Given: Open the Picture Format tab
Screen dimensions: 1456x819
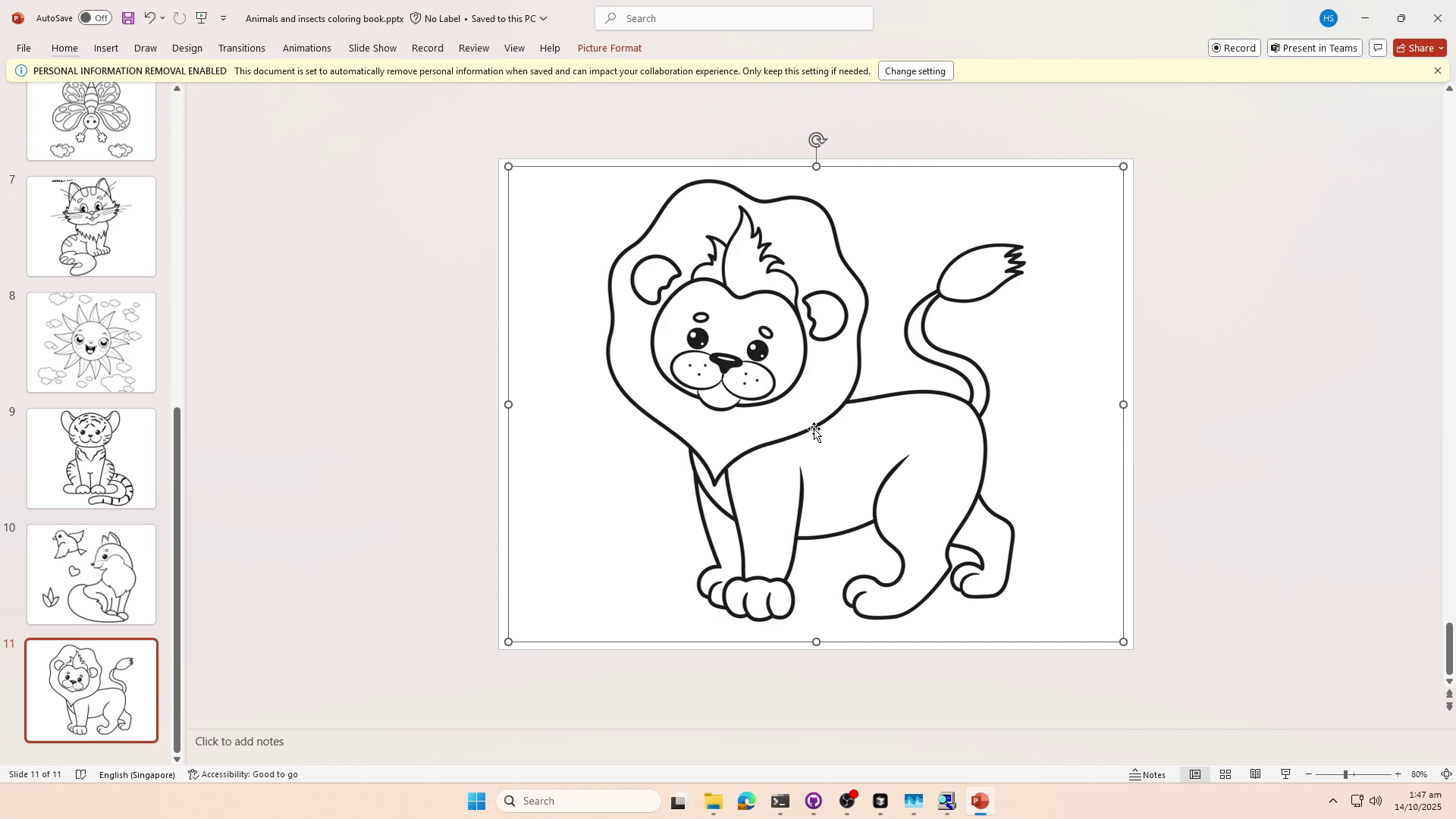Looking at the screenshot, I should click(x=609, y=48).
